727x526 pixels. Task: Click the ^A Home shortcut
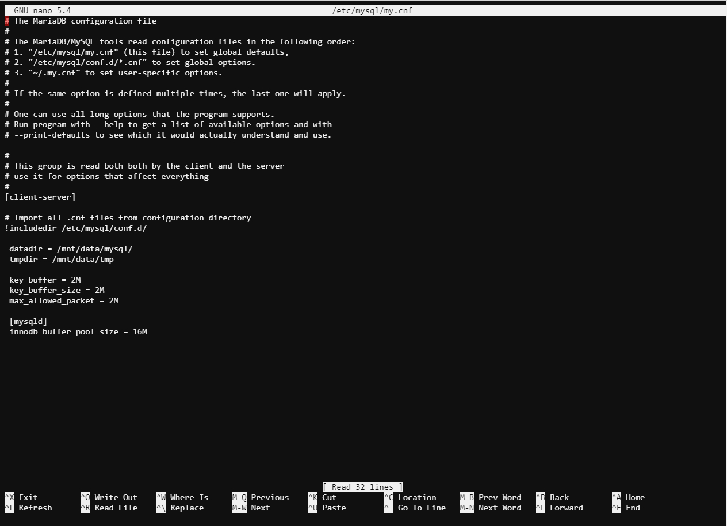(628, 497)
